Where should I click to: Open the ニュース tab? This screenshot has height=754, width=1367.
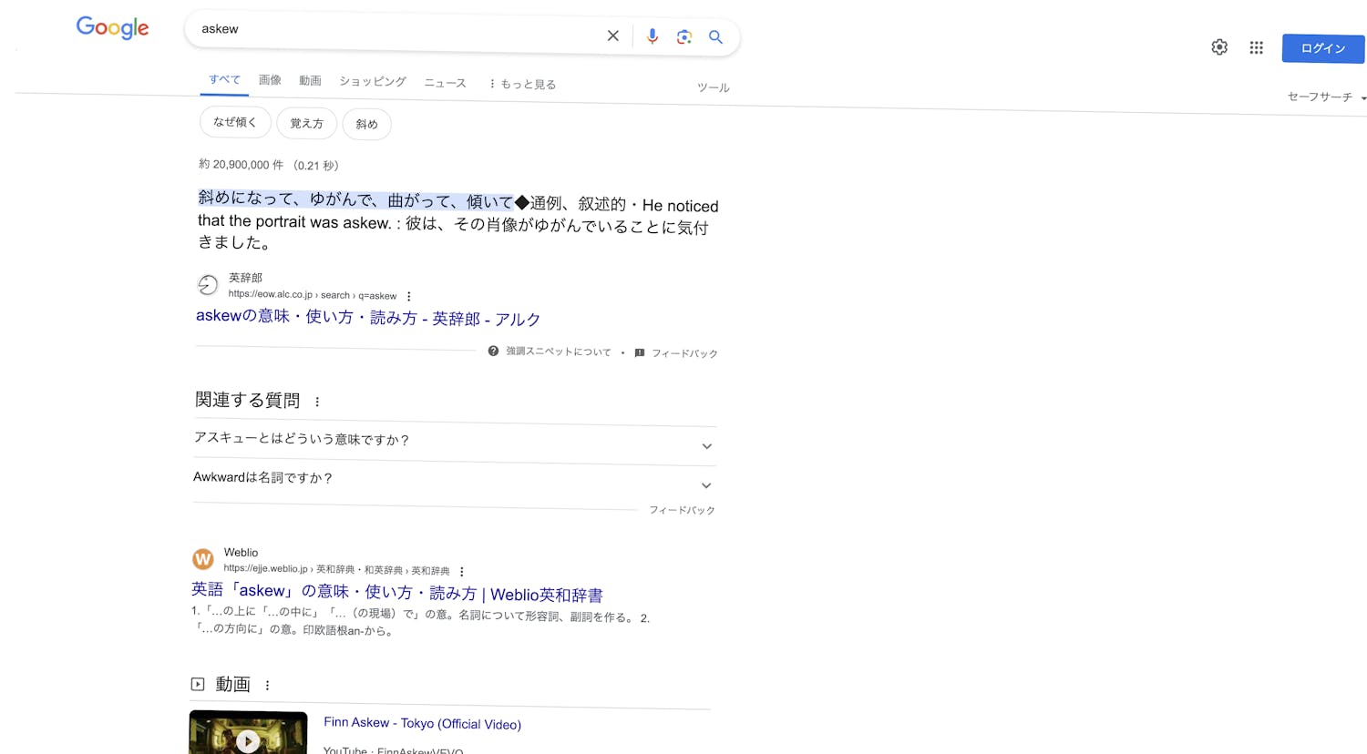click(445, 83)
